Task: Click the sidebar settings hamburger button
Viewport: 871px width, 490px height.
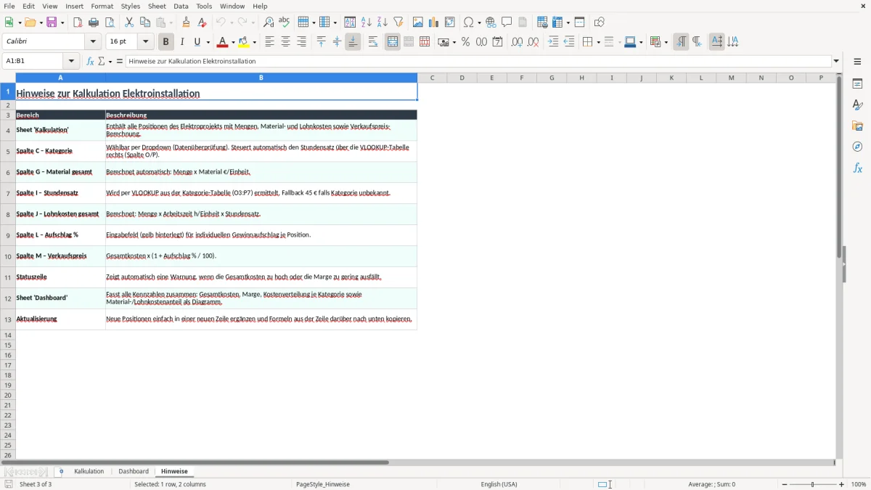Action: 857,62
